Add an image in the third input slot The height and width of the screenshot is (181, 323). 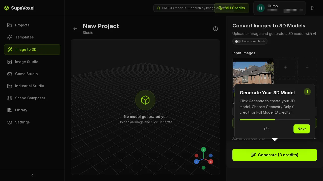pyautogui.click(x=307, y=67)
